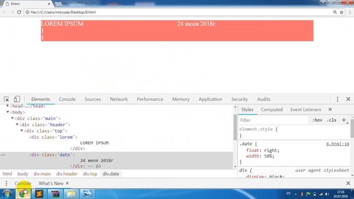Switch to the Computed pane tab
The height and width of the screenshot is (199, 354).
pyautogui.click(x=272, y=109)
